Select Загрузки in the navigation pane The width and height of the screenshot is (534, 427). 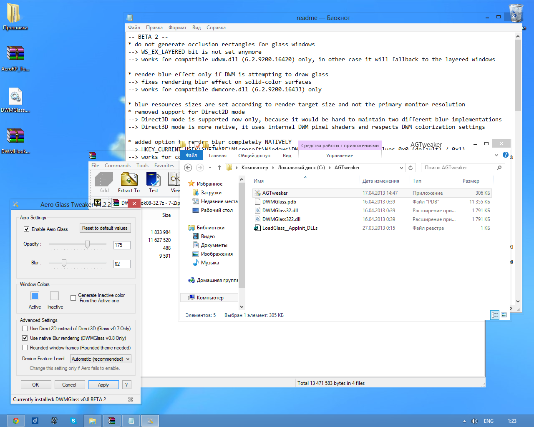[211, 193]
